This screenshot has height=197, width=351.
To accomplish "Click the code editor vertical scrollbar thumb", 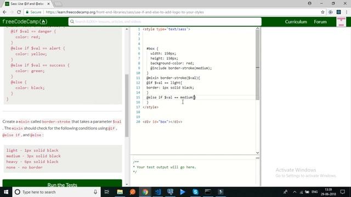I will 257,65.
